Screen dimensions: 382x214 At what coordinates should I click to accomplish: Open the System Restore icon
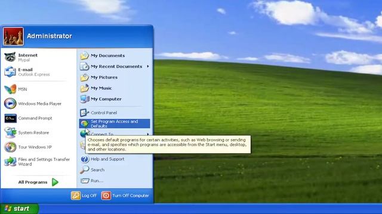(10, 133)
